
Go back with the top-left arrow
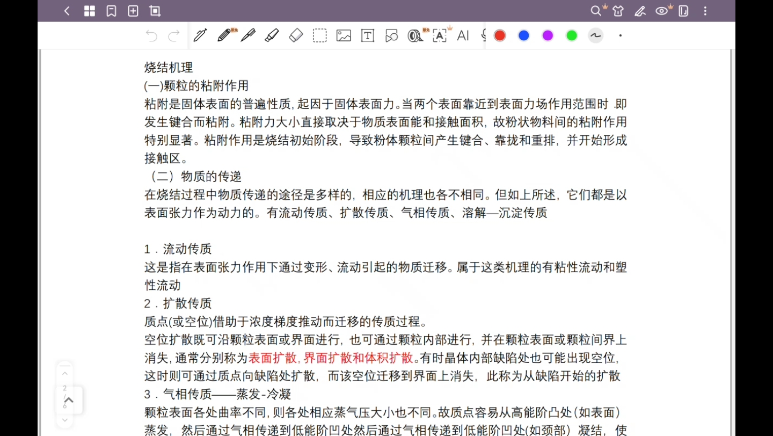click(x=67, y=11)
